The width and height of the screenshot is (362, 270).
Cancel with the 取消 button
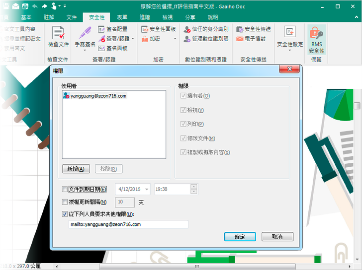click(277, 237)
